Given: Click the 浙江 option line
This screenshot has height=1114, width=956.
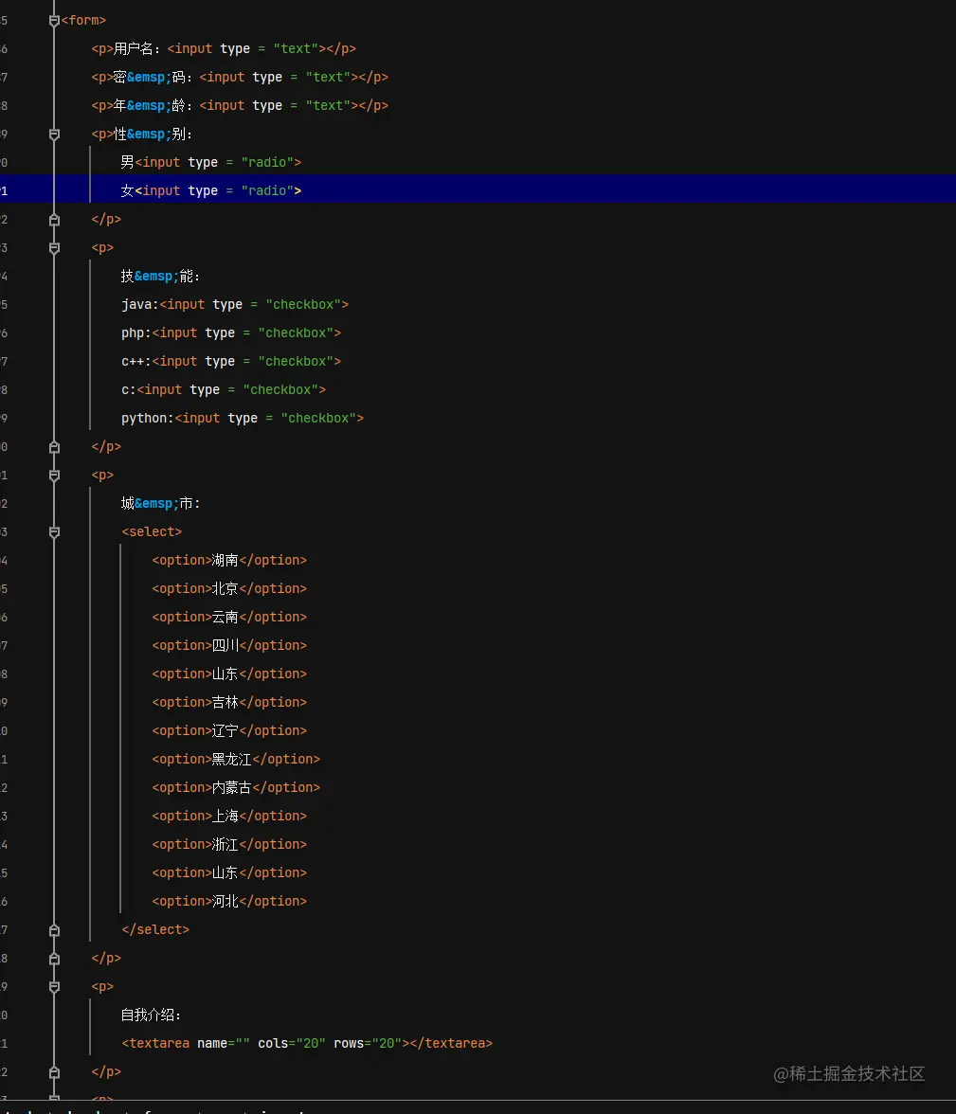Looking at the screenshot, I should click(229, 845).
